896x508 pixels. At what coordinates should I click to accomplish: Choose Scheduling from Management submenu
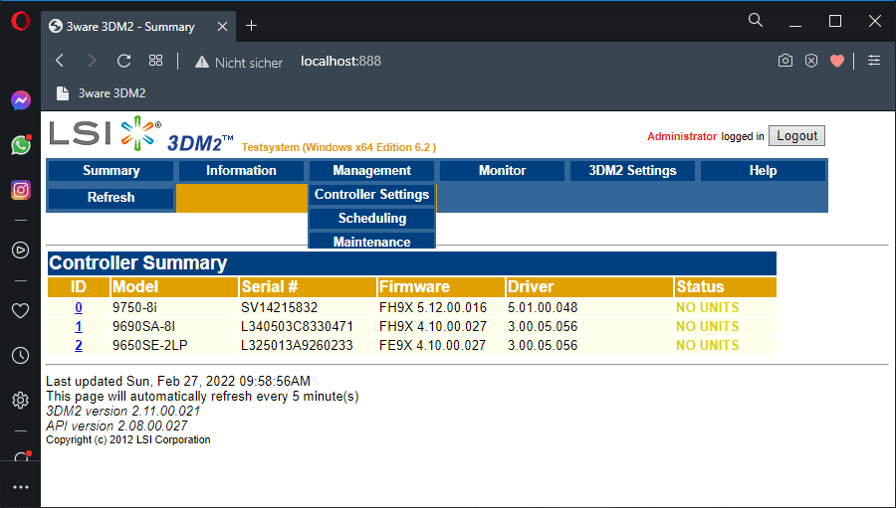[371, 219]
